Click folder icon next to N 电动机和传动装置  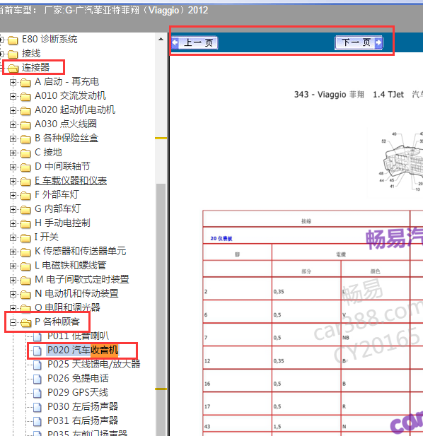pyautogui.click(x=25, y=295)
